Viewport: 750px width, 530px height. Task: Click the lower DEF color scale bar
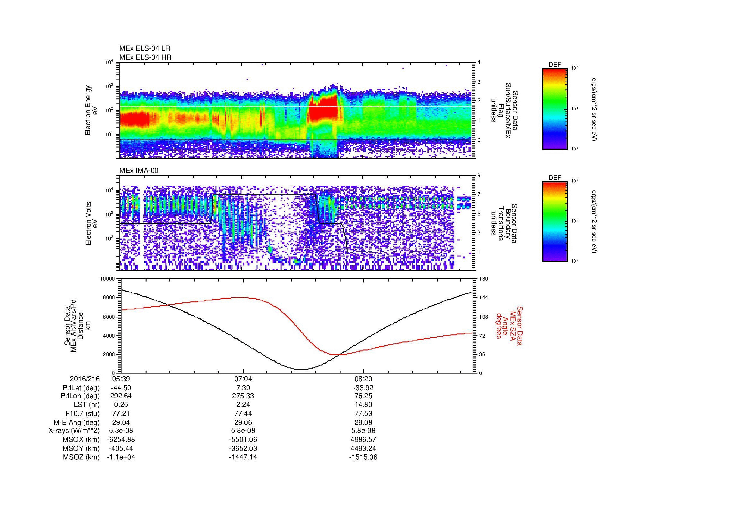pos(555,222)
